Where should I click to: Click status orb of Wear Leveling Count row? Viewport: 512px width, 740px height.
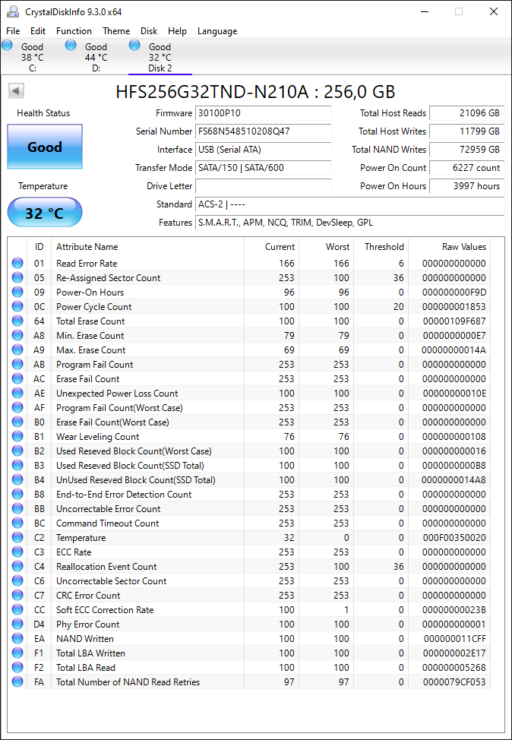pos(17,437)
